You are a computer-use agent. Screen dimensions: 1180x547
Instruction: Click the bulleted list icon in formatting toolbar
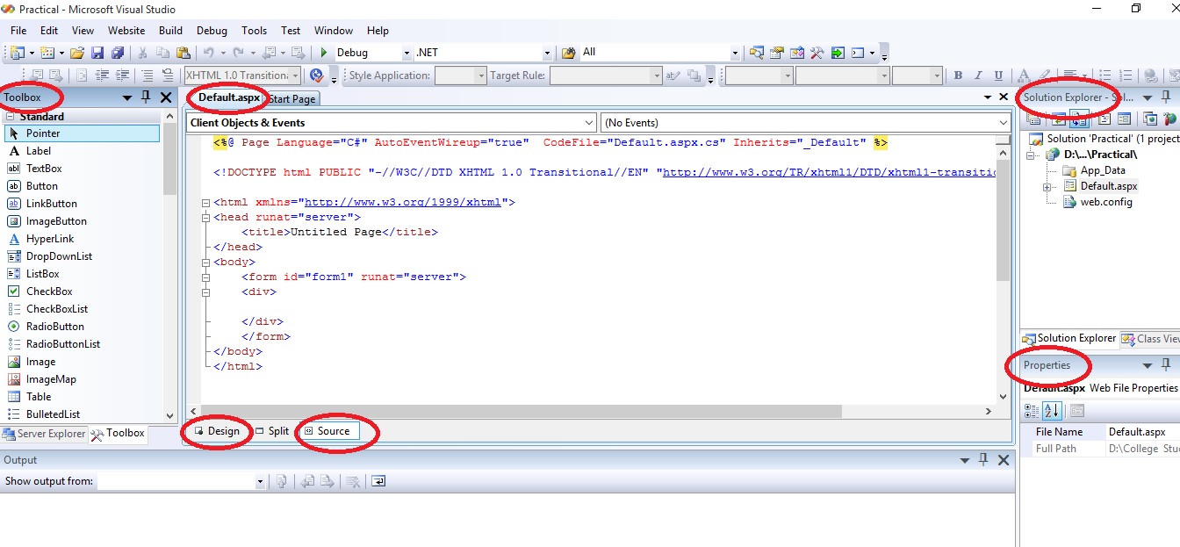1104,76
